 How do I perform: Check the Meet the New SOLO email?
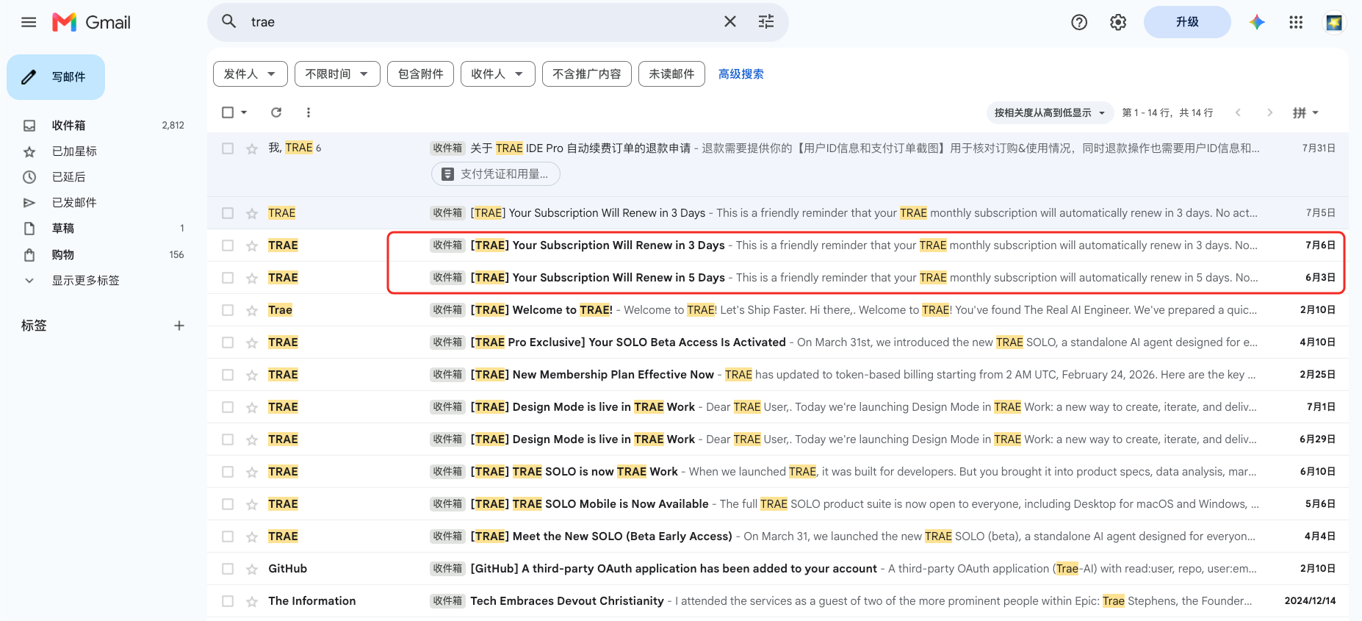(228, 536)
